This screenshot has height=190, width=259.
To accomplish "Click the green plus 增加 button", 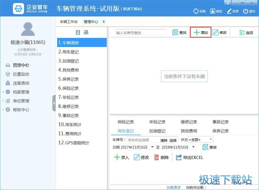I will tap(201, 32).
